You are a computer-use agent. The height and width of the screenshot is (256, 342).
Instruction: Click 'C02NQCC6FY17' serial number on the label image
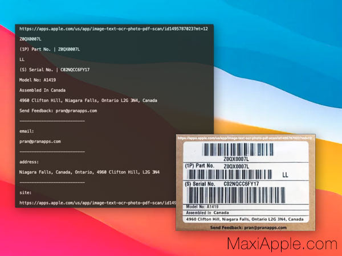[241, 184]
